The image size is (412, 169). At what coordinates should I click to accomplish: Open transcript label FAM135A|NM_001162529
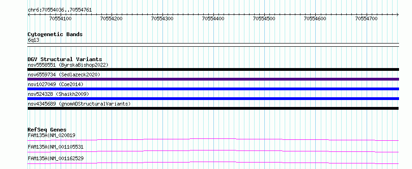[x=56, y=158]
